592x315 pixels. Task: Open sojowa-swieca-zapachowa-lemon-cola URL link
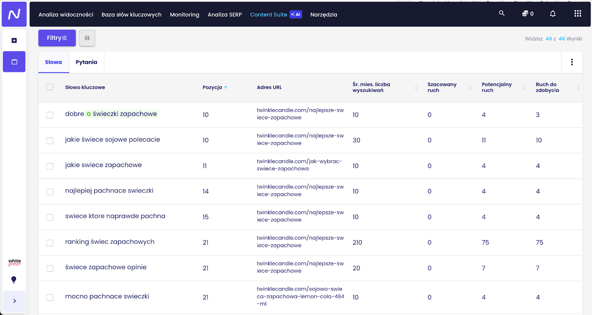(x=300, y=296)
